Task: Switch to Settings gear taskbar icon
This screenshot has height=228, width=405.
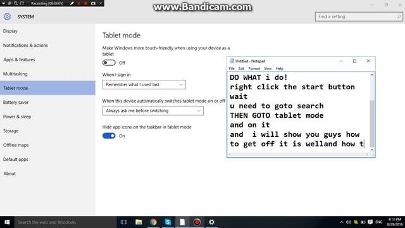Action: click(x=212, y=222)
